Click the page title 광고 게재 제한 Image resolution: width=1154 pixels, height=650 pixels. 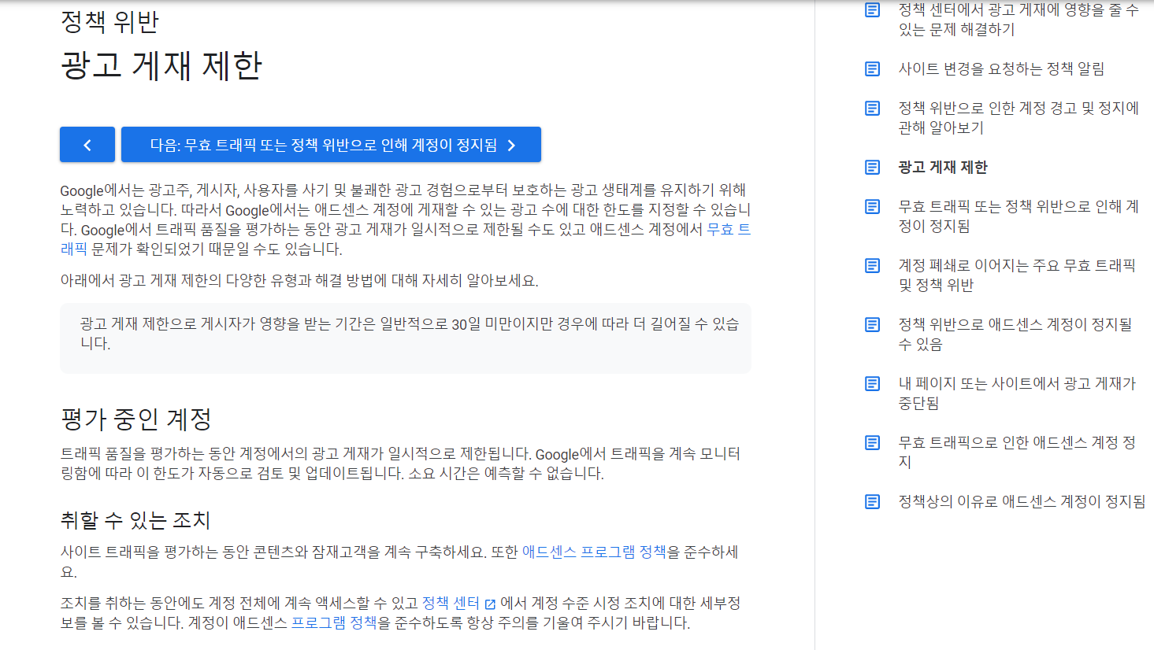tap(161, 65)
